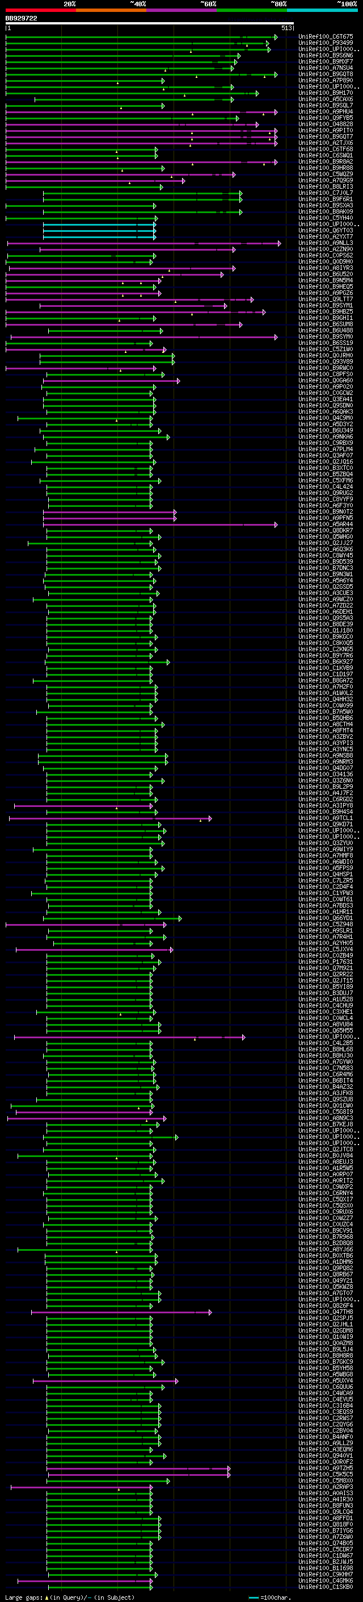
Task: Select hit label UniRef100_B8AK09
Action: coord(326,212)
